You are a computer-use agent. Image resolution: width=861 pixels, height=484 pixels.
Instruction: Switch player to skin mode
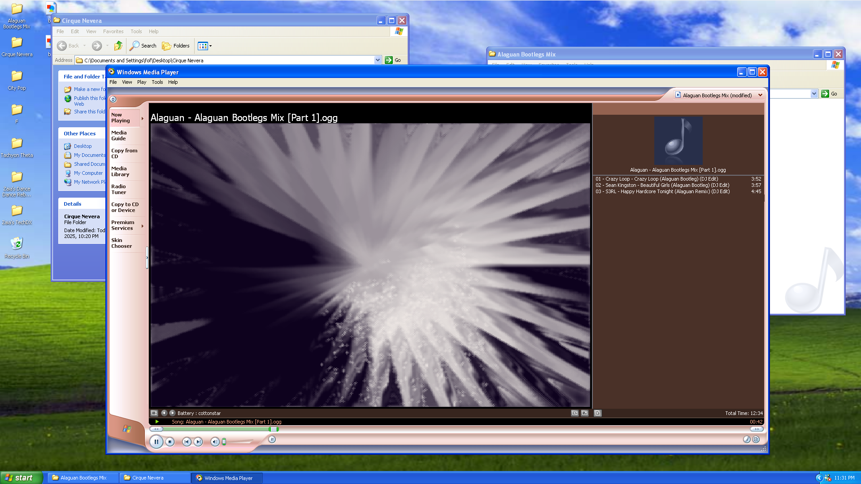tap(756, 440)
